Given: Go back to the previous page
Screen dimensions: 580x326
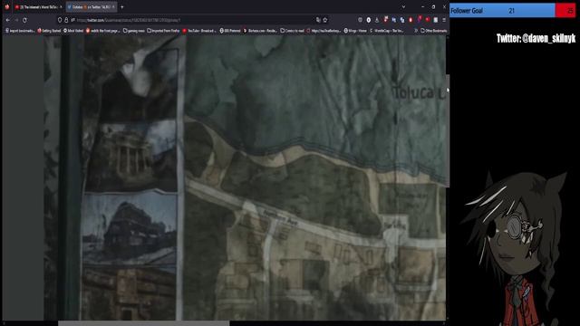Looking at the screenshot, I should [8, 20].
